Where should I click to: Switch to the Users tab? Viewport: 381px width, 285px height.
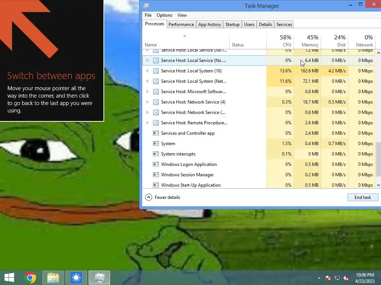coord(249,24)
